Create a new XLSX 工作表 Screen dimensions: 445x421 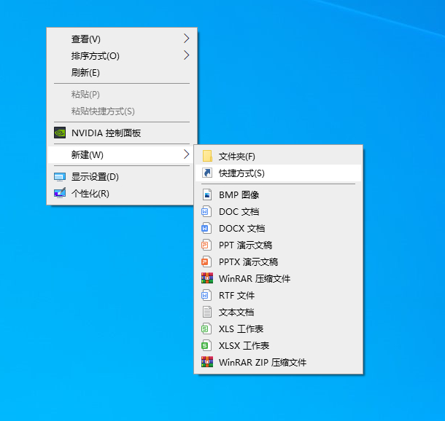[278, 345]
